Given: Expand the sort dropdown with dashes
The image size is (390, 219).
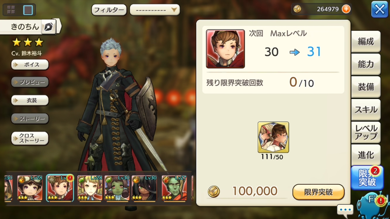Looking at the screenshot, I should tap(155, 10).
